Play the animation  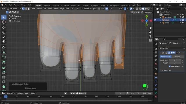point(80,93)
